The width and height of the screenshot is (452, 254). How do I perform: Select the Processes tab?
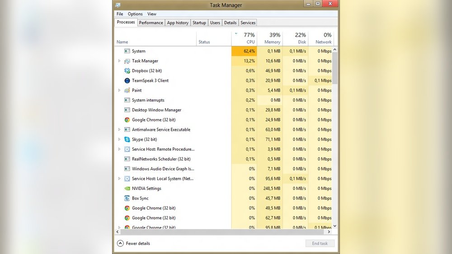(126, 22)
